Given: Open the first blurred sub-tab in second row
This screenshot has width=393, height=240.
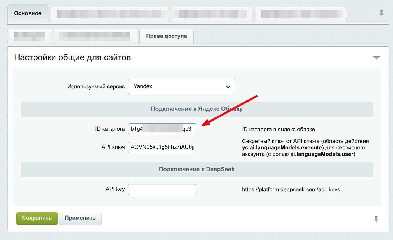Looking at the screenshot, I should point(29,36).
